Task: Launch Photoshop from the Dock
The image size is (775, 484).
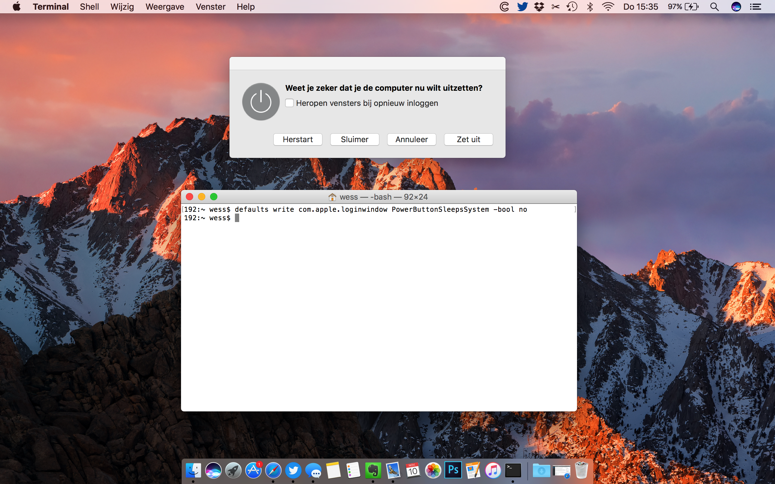Action: (453, 470)
